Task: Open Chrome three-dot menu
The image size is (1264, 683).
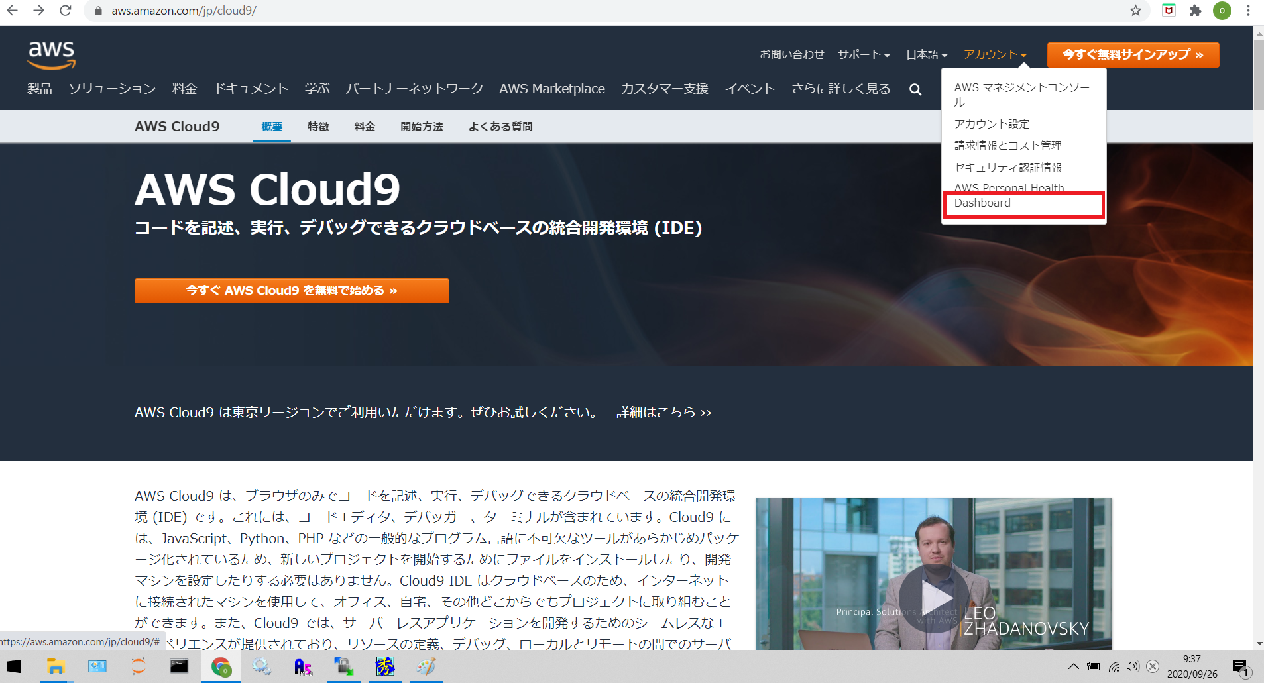Action: coord(1248,11)
